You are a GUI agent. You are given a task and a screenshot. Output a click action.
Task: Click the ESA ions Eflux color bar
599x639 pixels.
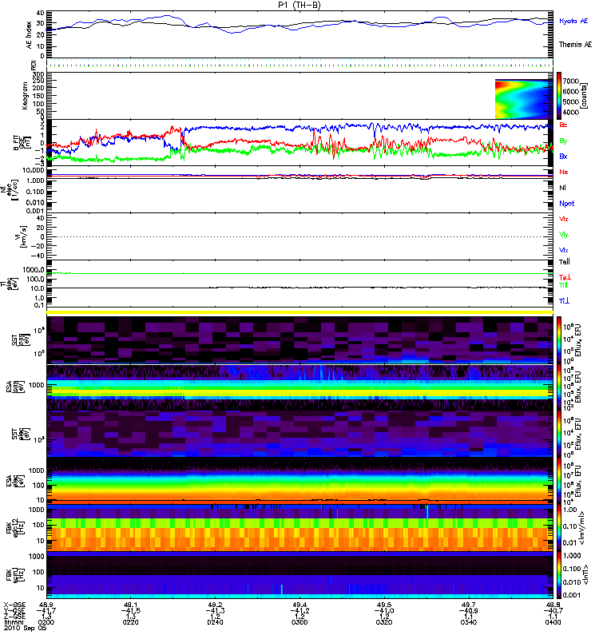tap(559, 387)
